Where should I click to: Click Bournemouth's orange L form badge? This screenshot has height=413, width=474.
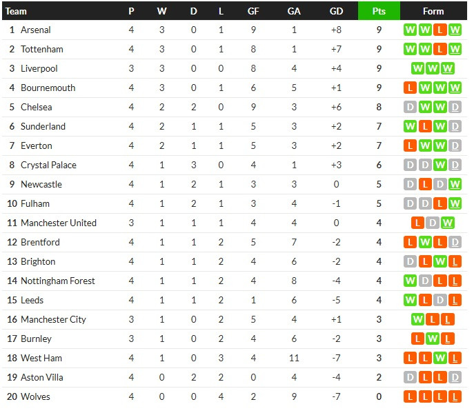point(410,88)
